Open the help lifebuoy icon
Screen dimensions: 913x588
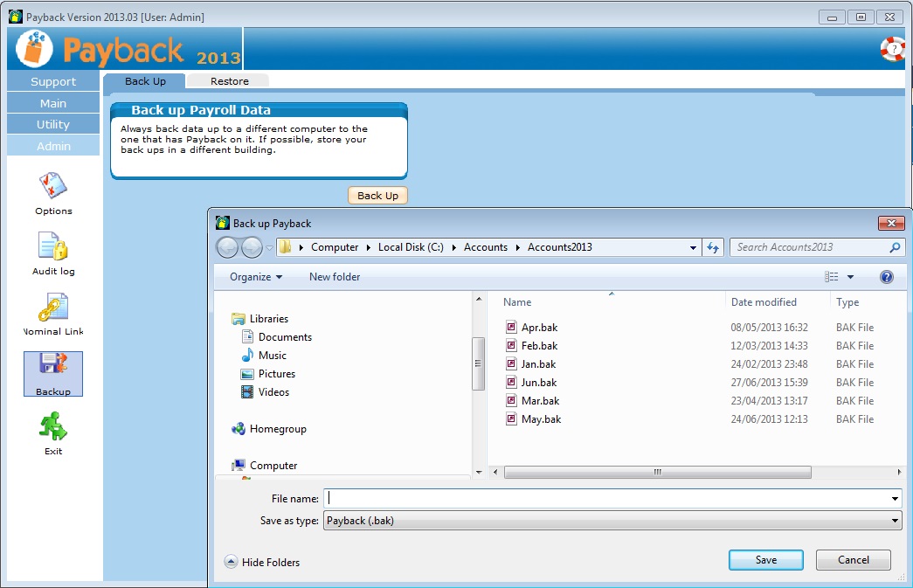[x=892, y=49]
